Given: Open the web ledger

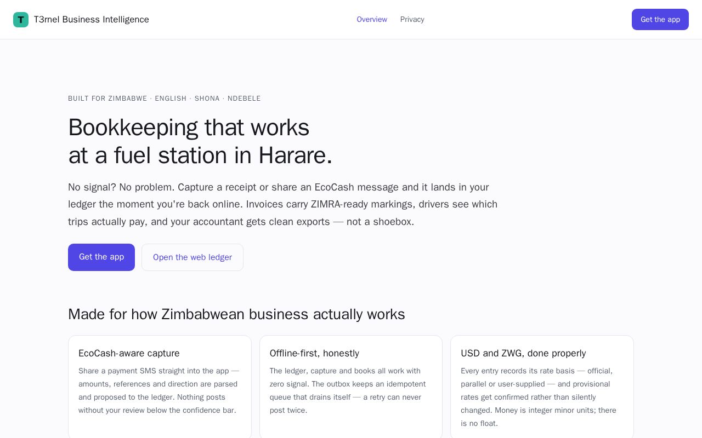Looking at the screenshot, I should coord(193,257).
